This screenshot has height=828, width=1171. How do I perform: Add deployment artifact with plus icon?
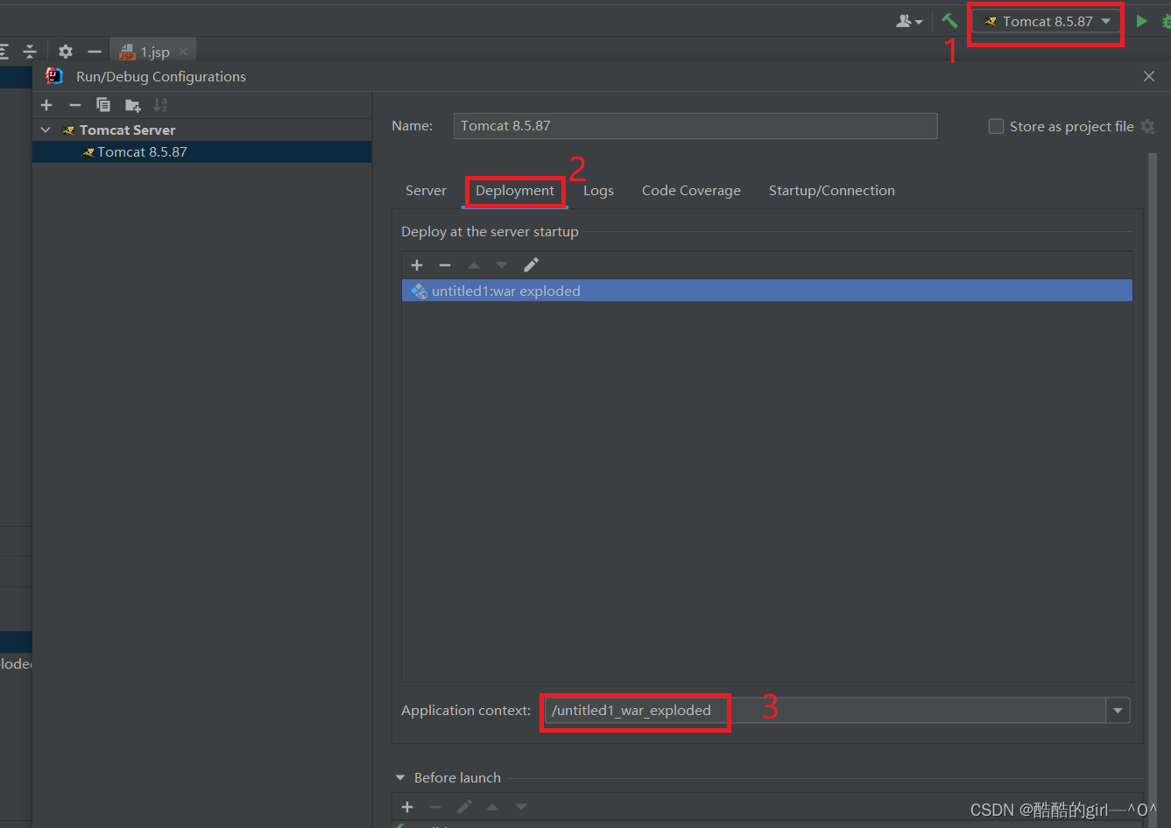tap(417, 265)
